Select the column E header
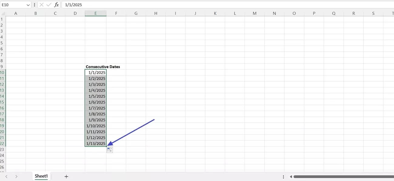394x181 pixels. pyautogui.click(x=95, y=13)
